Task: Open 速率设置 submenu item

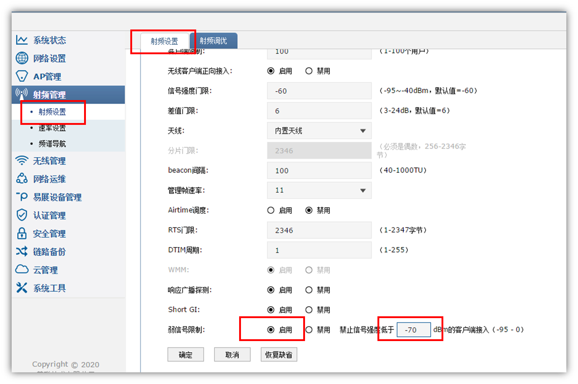Action: [x=52, y=128]
